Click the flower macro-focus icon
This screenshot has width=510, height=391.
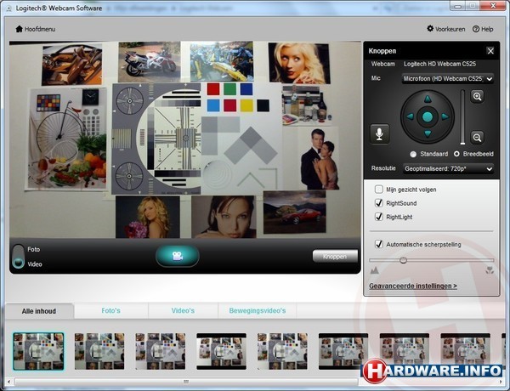(x=490, y=270)
